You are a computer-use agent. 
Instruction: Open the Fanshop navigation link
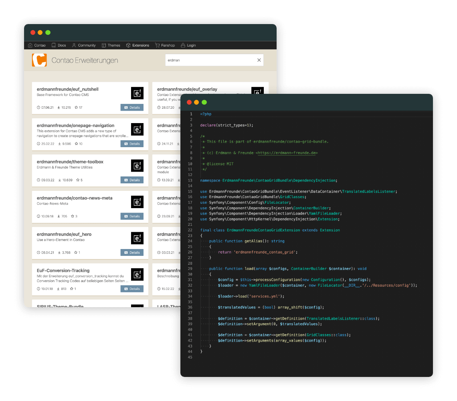[x=165, y=45]
